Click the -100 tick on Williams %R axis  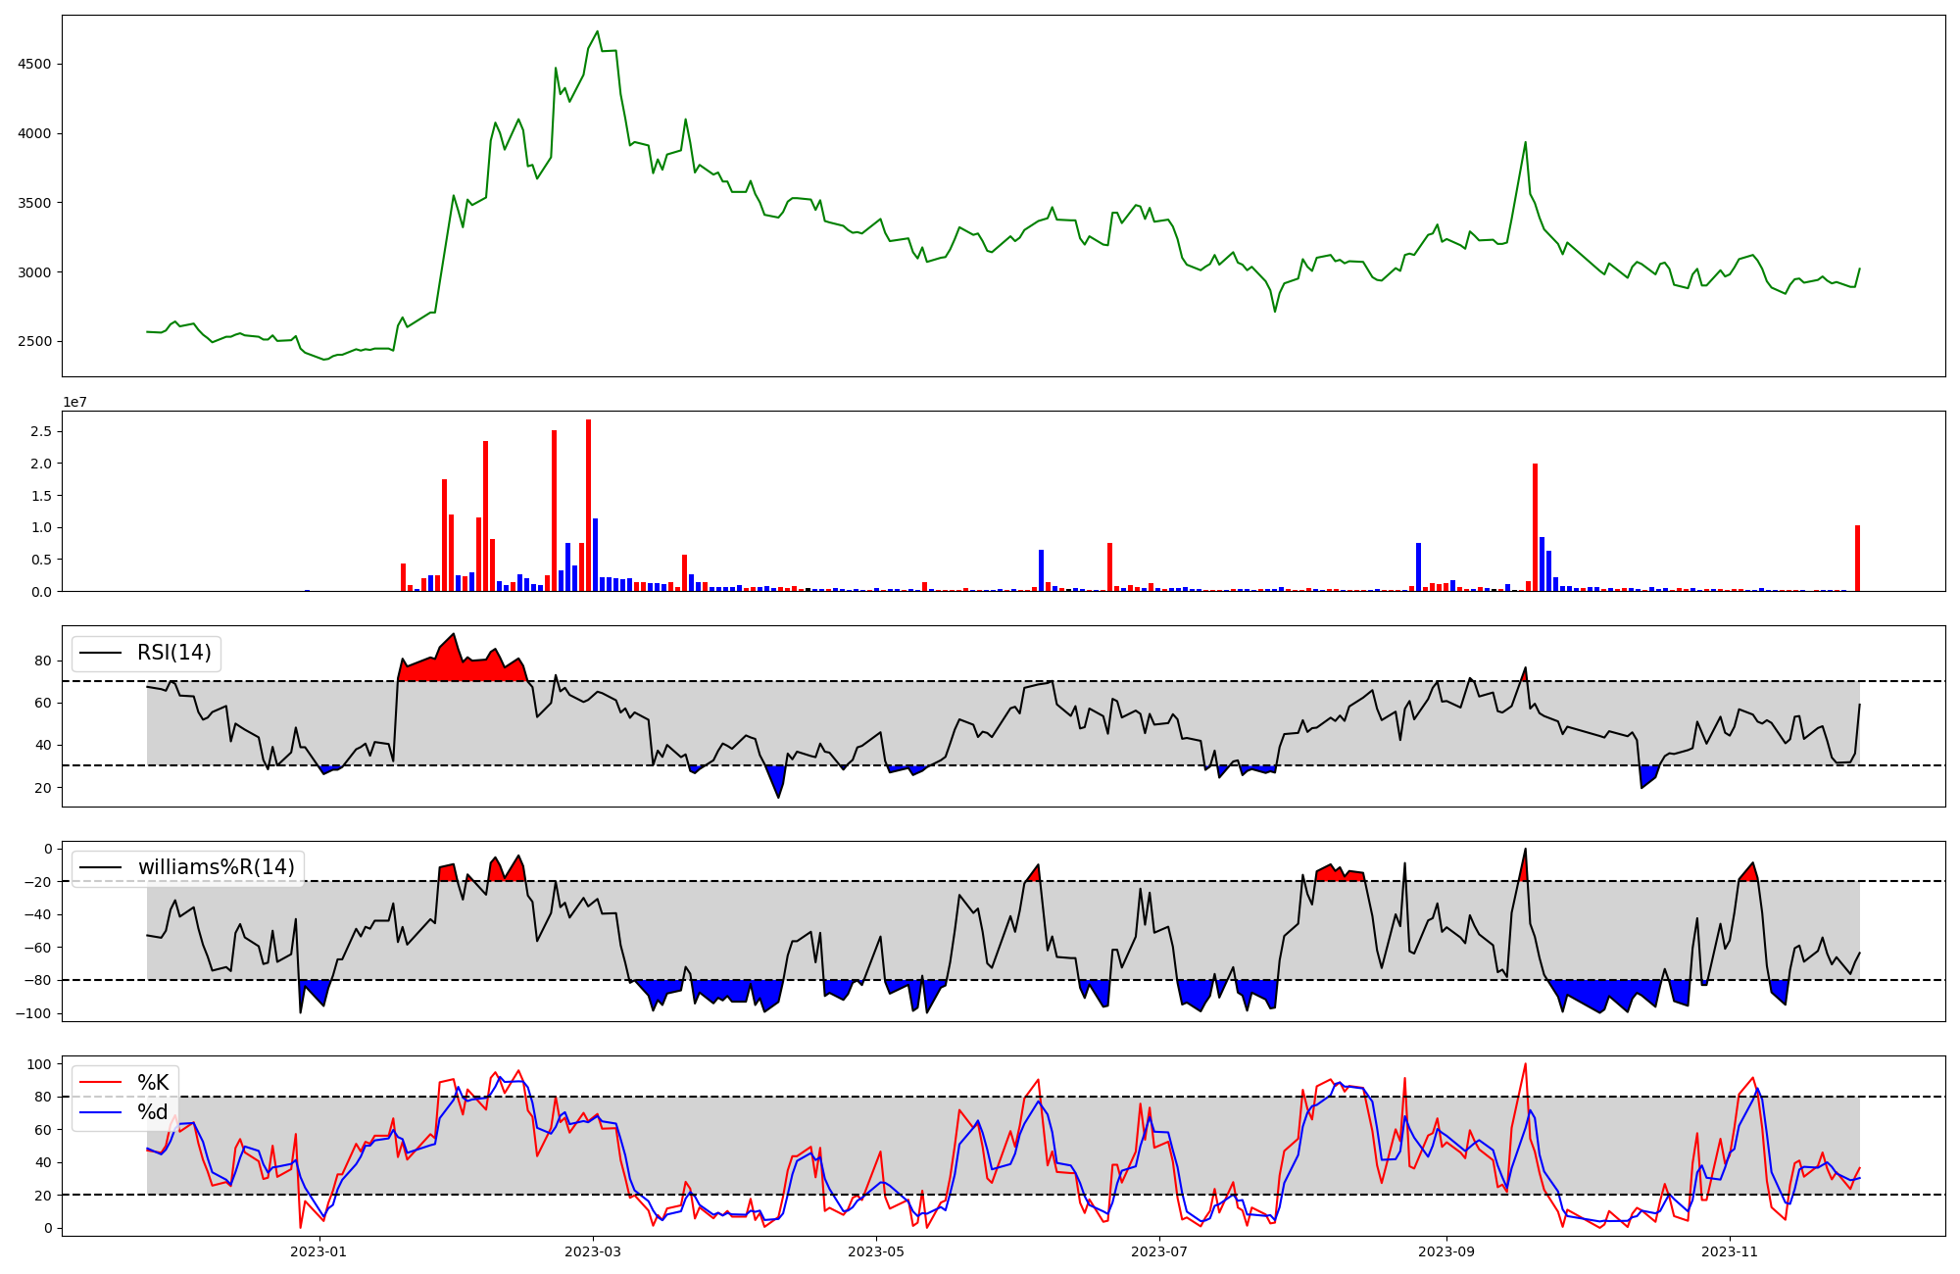click(x=33, y=1013)
